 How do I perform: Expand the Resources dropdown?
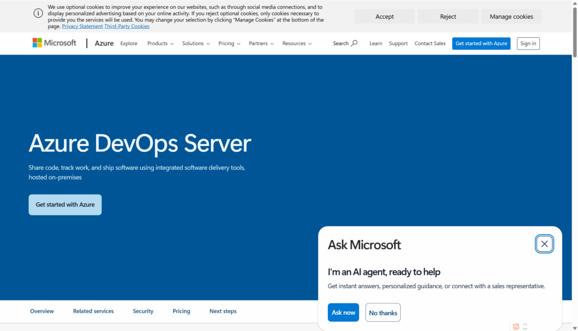pos(297,43)
